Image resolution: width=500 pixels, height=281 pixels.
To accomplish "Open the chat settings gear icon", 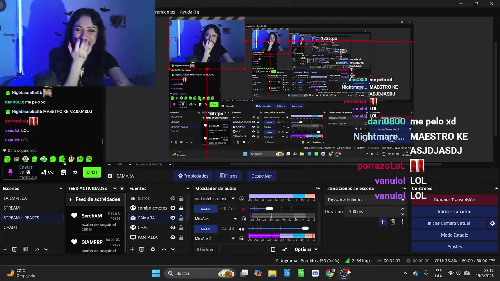I will tap(75, 172).
